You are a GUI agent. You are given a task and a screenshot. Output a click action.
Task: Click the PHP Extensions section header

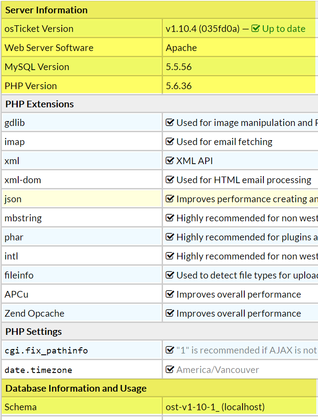pos(40,104)
